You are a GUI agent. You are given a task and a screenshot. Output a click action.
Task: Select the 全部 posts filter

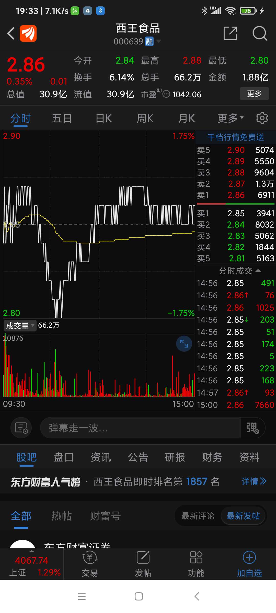pyautogui.click(x=21, y=516)
